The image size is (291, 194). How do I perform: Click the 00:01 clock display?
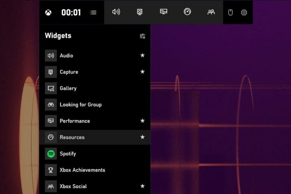point(70,12)
